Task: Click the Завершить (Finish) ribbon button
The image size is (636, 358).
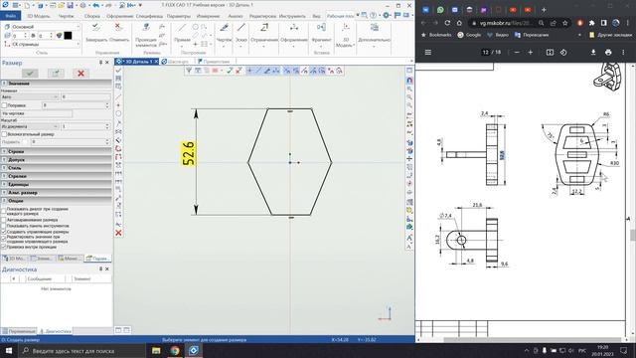Action: click(x=96, y=33)
